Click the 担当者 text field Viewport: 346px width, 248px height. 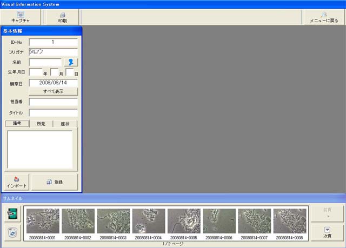[53, 102]
